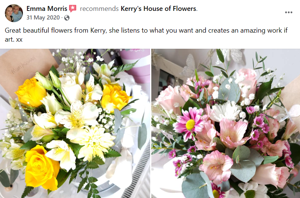Click the word "recommends" in the header

(99, 8)
